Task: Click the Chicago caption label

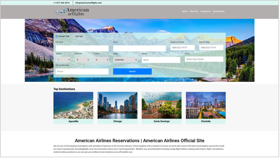Action: tap(118, 121)
